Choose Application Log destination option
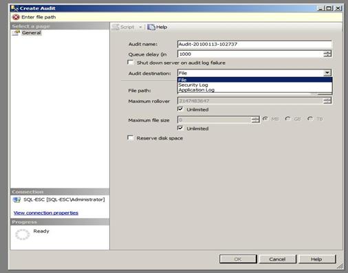 pos(255,90)
